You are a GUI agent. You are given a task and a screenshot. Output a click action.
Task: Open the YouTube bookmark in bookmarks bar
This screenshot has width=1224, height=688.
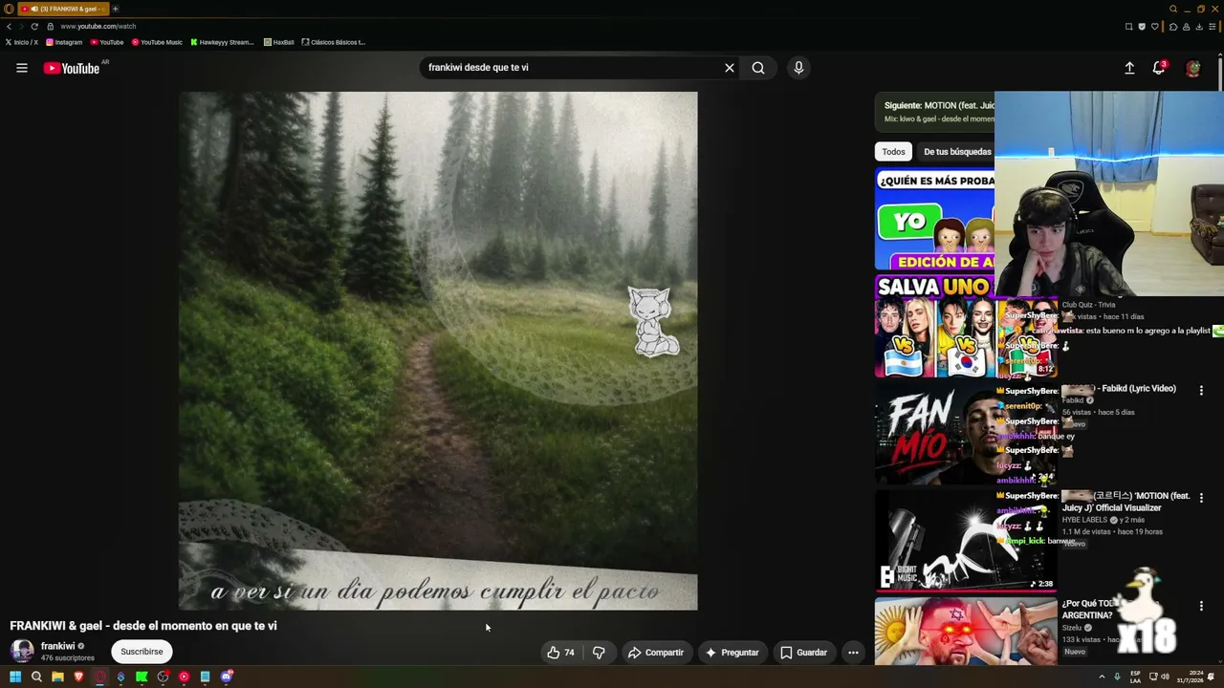(107, 42)
